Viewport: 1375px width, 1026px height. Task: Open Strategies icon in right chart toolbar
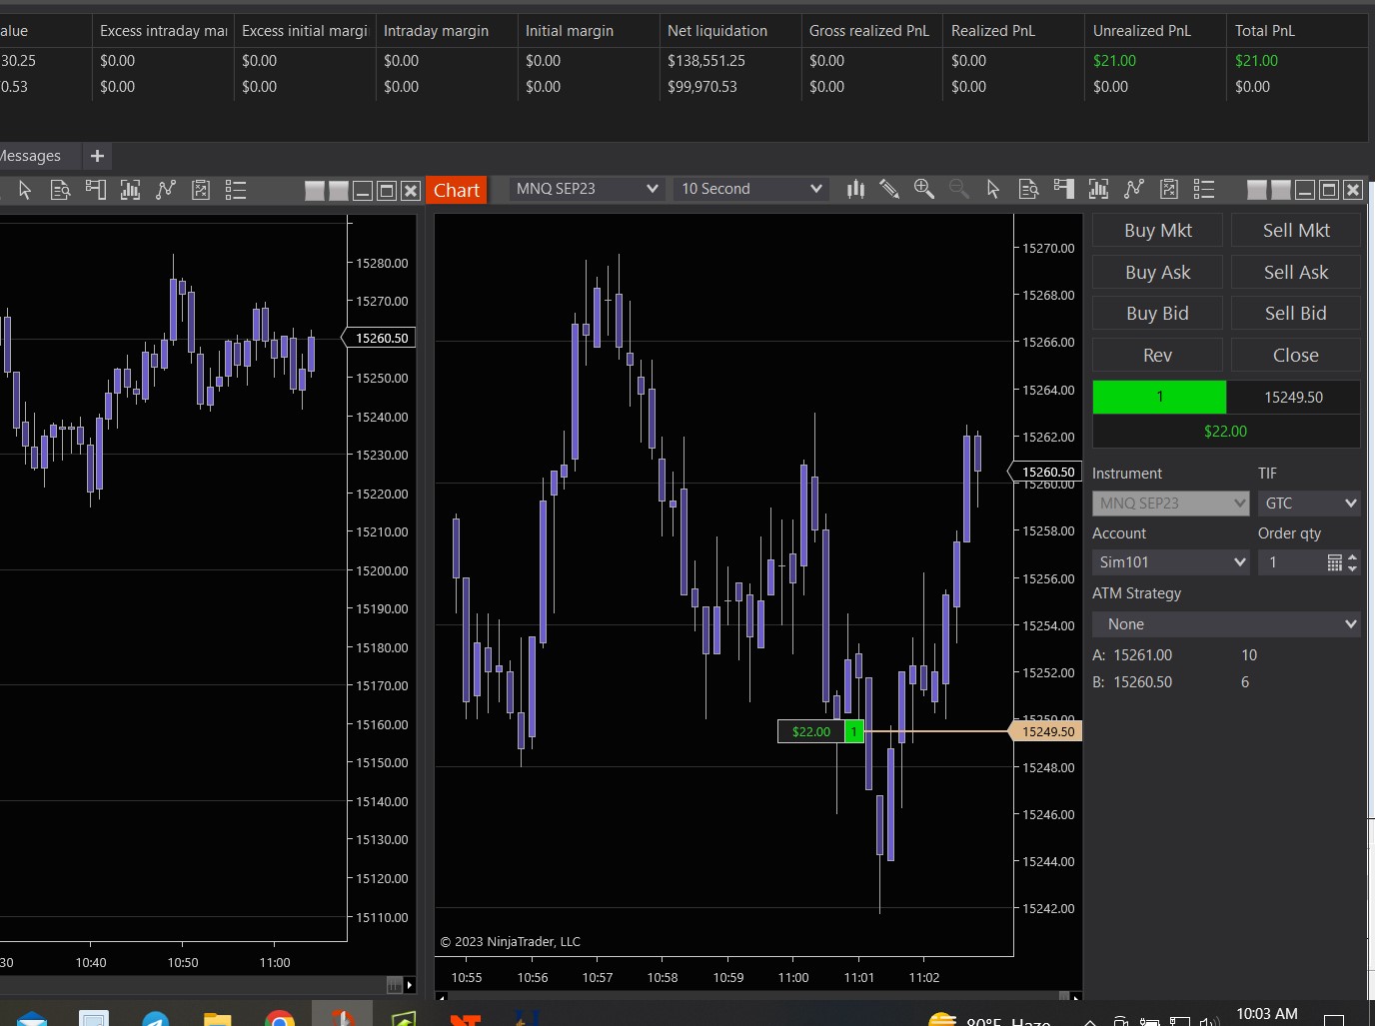pyautogui.click(x=1169, y=189)
